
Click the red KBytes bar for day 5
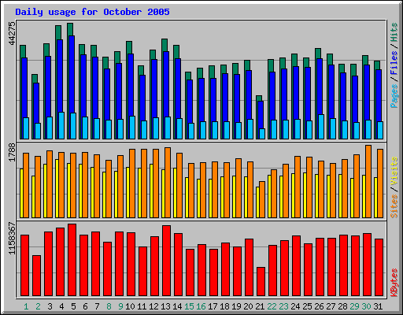point(72,260)
